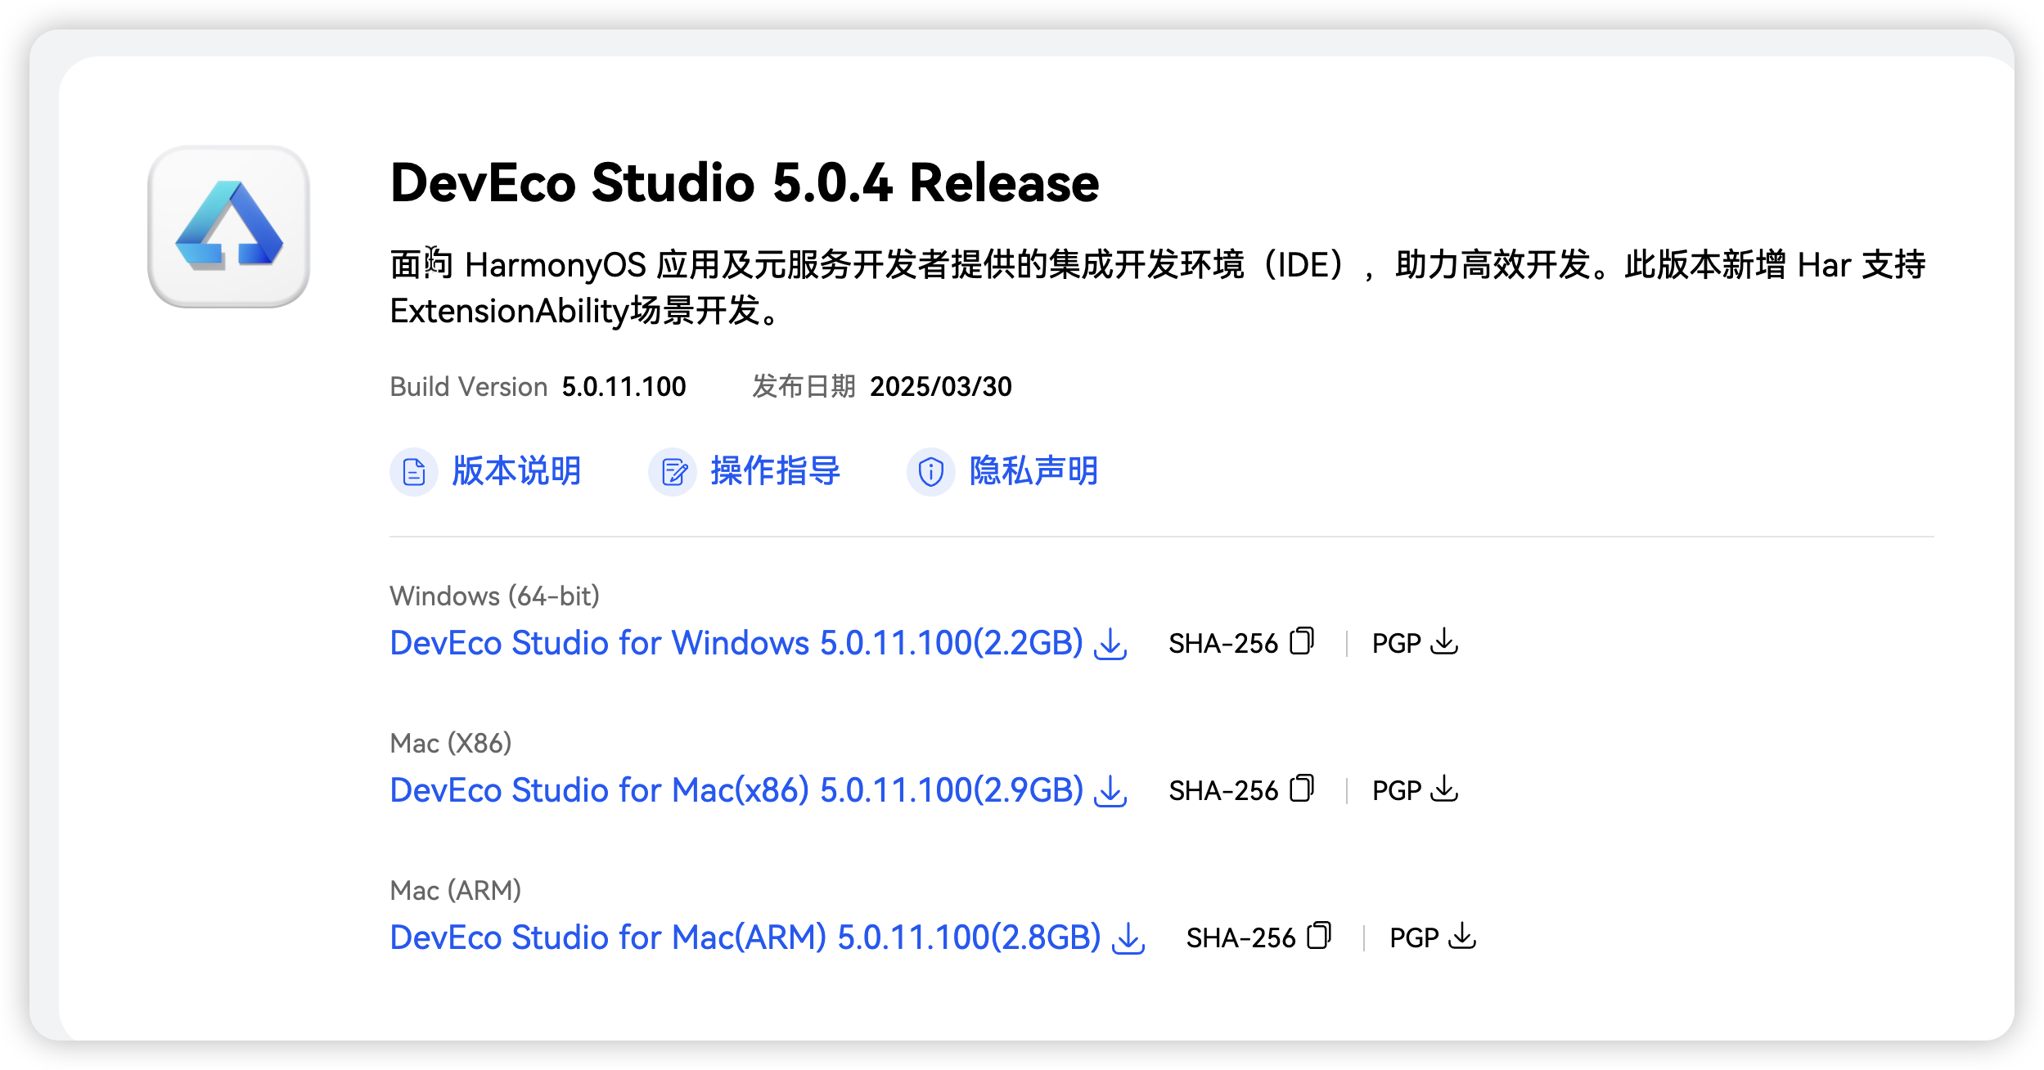Click the 版本说明 document icon

pos(414,472)
